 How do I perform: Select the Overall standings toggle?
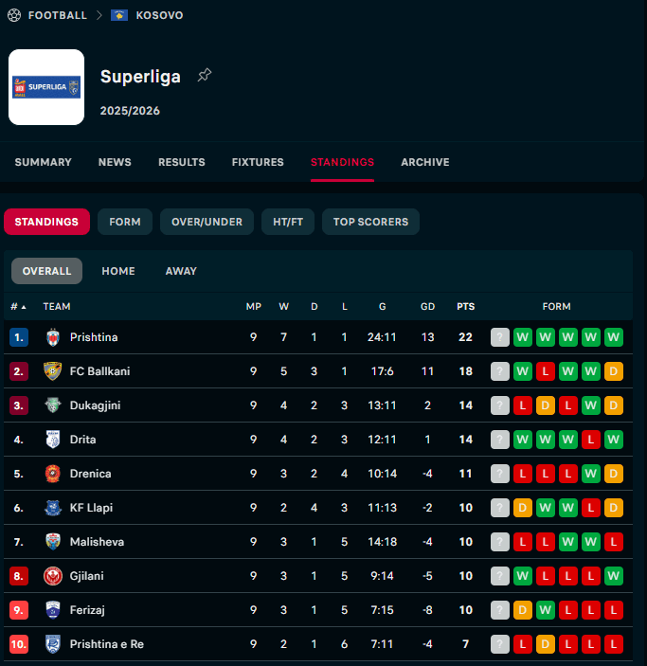coord(46,271)
